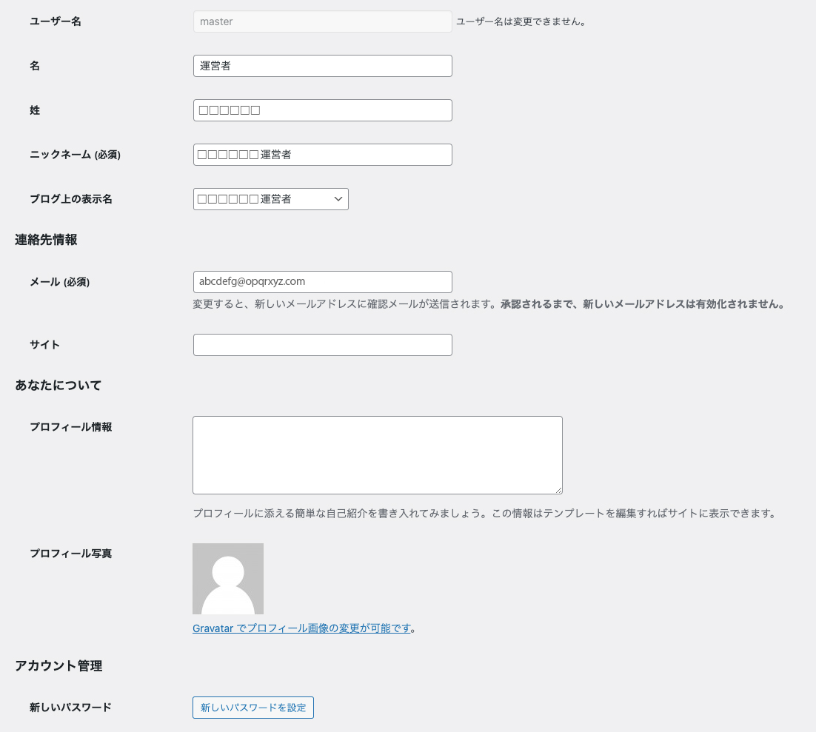Click the disabled master username field

322,21
